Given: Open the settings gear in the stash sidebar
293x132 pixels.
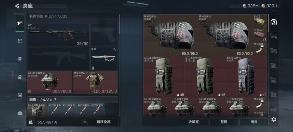Looking at the screenshot, I should [274, 119].
